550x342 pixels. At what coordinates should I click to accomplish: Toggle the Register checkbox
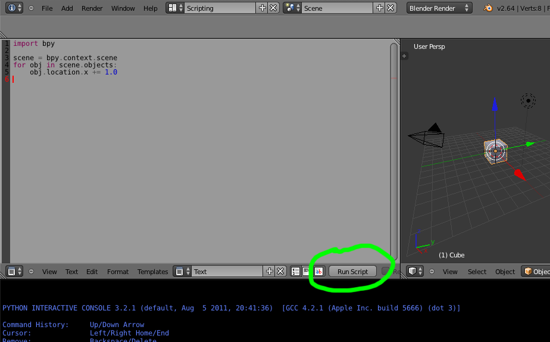pyautogui.click(x=386, y=272)
